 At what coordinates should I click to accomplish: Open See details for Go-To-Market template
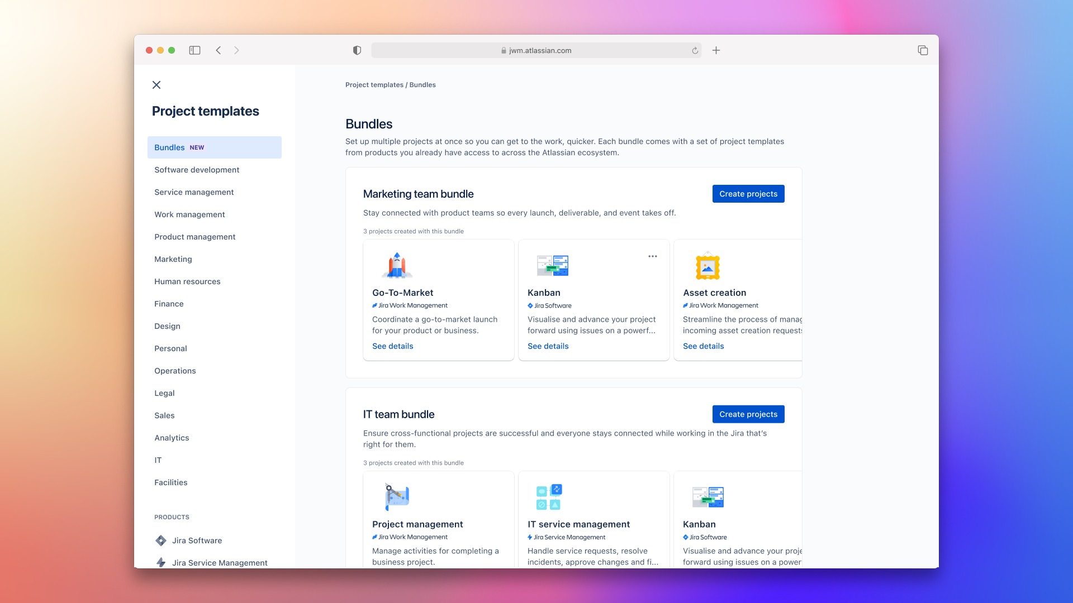coord(393,346)
